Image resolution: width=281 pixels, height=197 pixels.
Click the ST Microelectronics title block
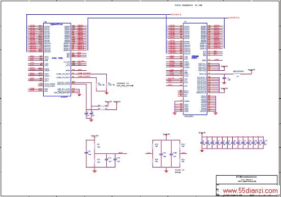click(x=246, y=179)
